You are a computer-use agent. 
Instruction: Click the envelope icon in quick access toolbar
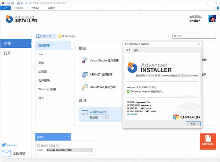(34, 3)
